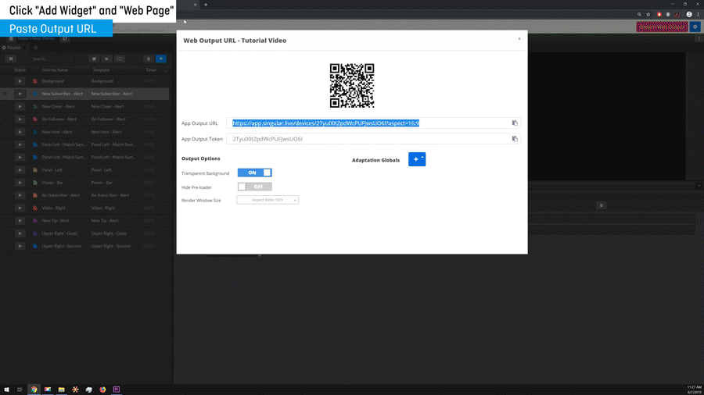Click the drag handle of New Subscriber row
704x395 pixels.
5,94
